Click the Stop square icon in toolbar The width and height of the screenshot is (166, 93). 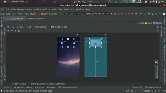click(x=136, y=14)
